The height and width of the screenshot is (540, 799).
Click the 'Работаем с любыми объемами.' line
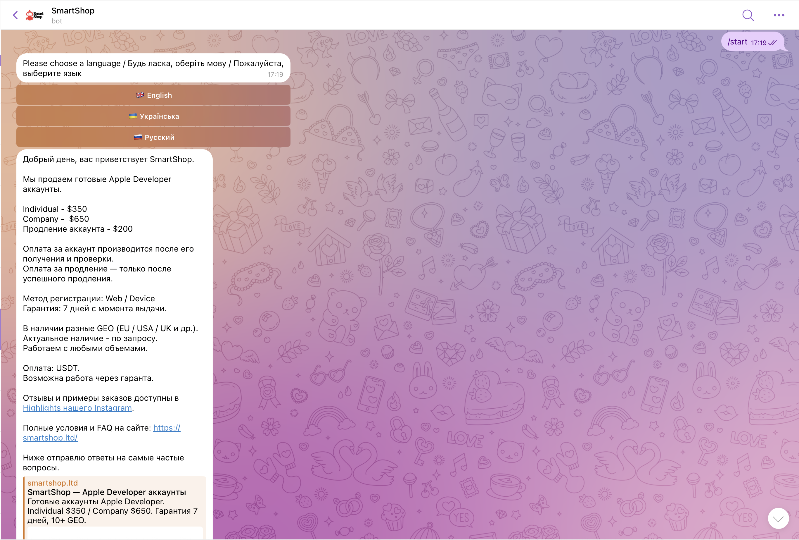85,348
